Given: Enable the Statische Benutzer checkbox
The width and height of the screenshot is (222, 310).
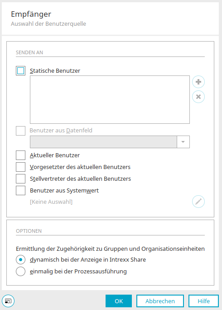Looking at the screenshot, I should (21, 71).
